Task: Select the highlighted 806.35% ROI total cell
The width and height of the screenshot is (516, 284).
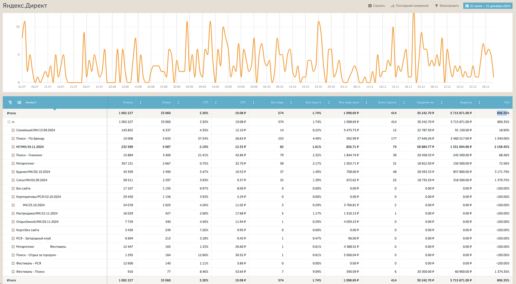Action: coord(503,113)
